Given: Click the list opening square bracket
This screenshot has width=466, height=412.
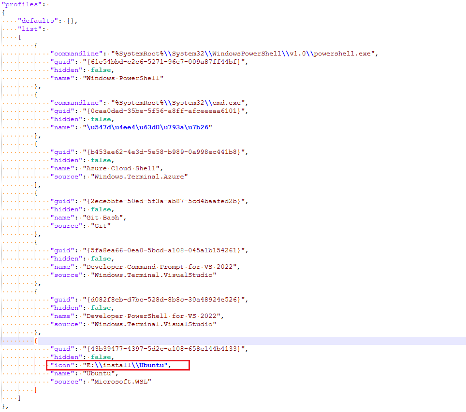Looking at the screenshot, I should coord(20,37).
